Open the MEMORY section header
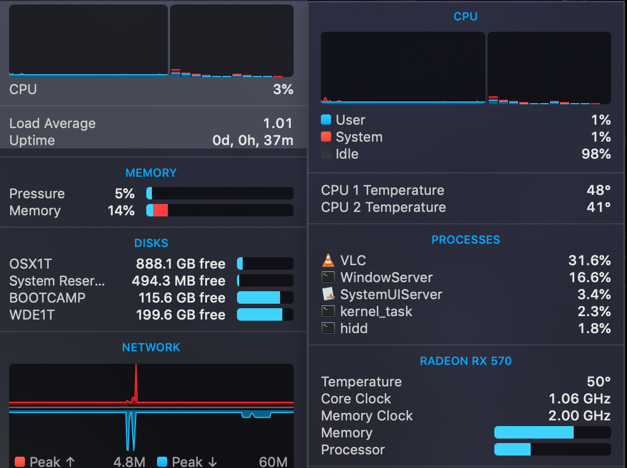 [151, 173]
